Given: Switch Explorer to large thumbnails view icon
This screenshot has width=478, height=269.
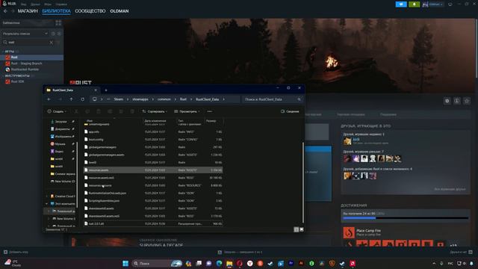Looking at the screenshot, I should tap(302, 229).
